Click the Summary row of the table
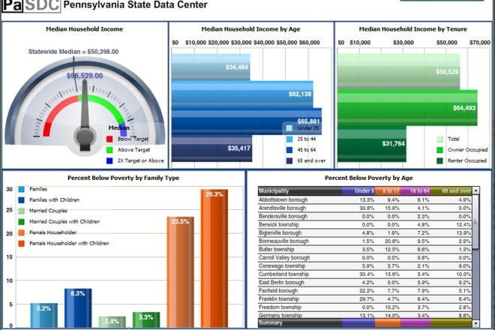 [365, 322]
